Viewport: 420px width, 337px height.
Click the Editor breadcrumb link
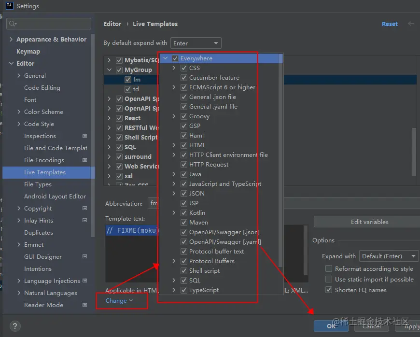pos(112,24)
